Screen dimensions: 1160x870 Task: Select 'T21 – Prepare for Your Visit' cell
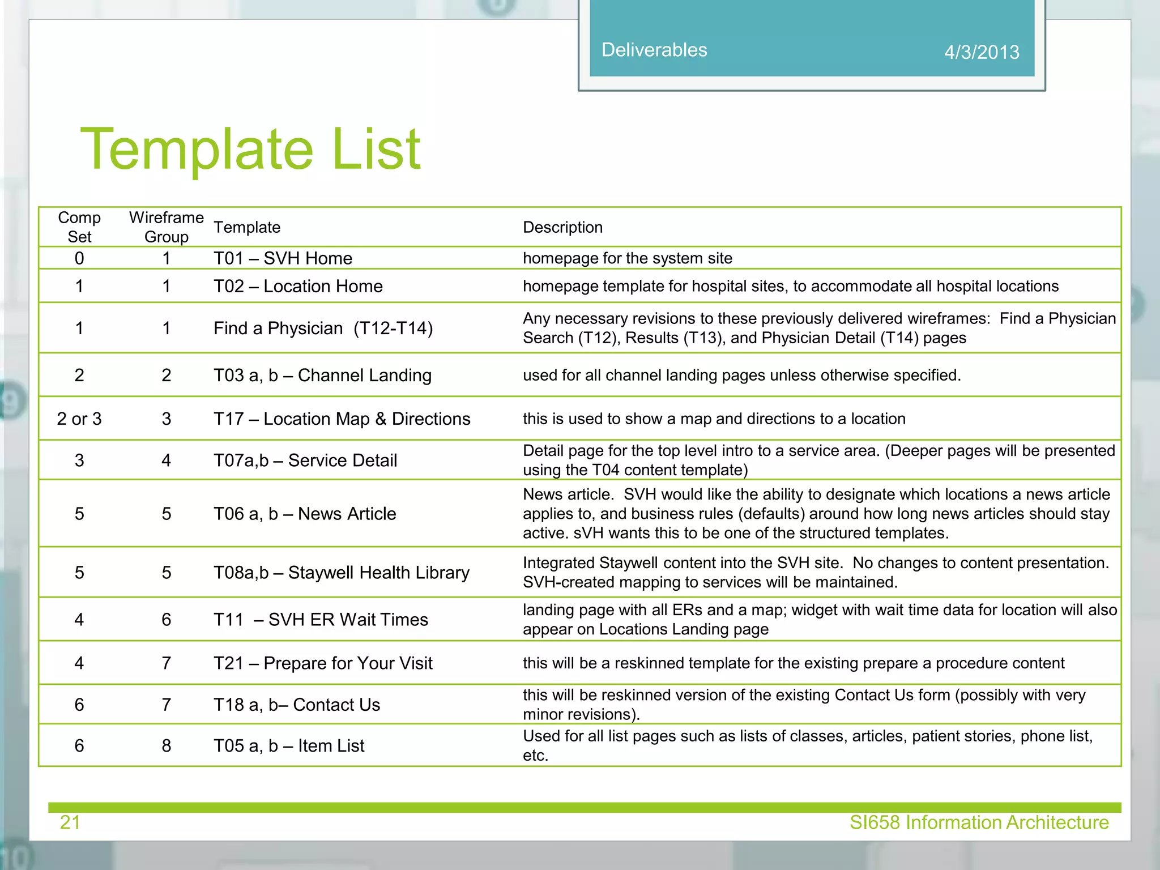[323, 663]
